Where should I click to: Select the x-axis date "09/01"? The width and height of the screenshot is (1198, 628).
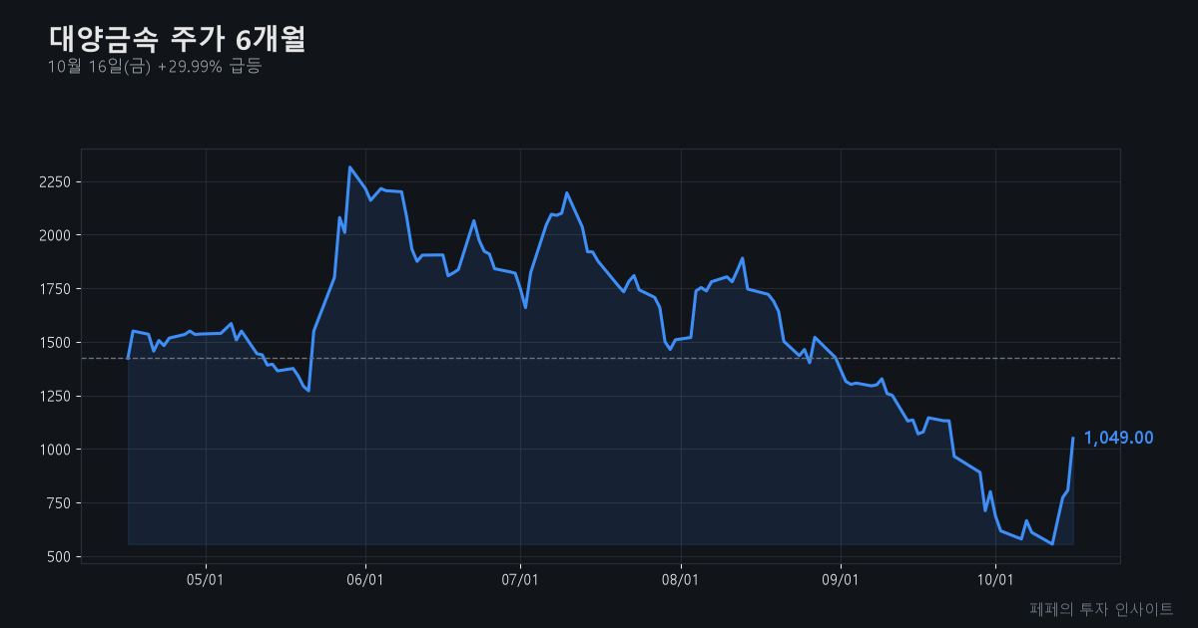[841, 579]
